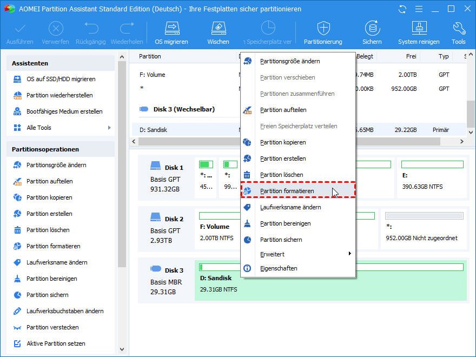The image size is (476, 357).
Task: Click the Disk 3 (Wechselbar) header
Action: tap(184, 109)
